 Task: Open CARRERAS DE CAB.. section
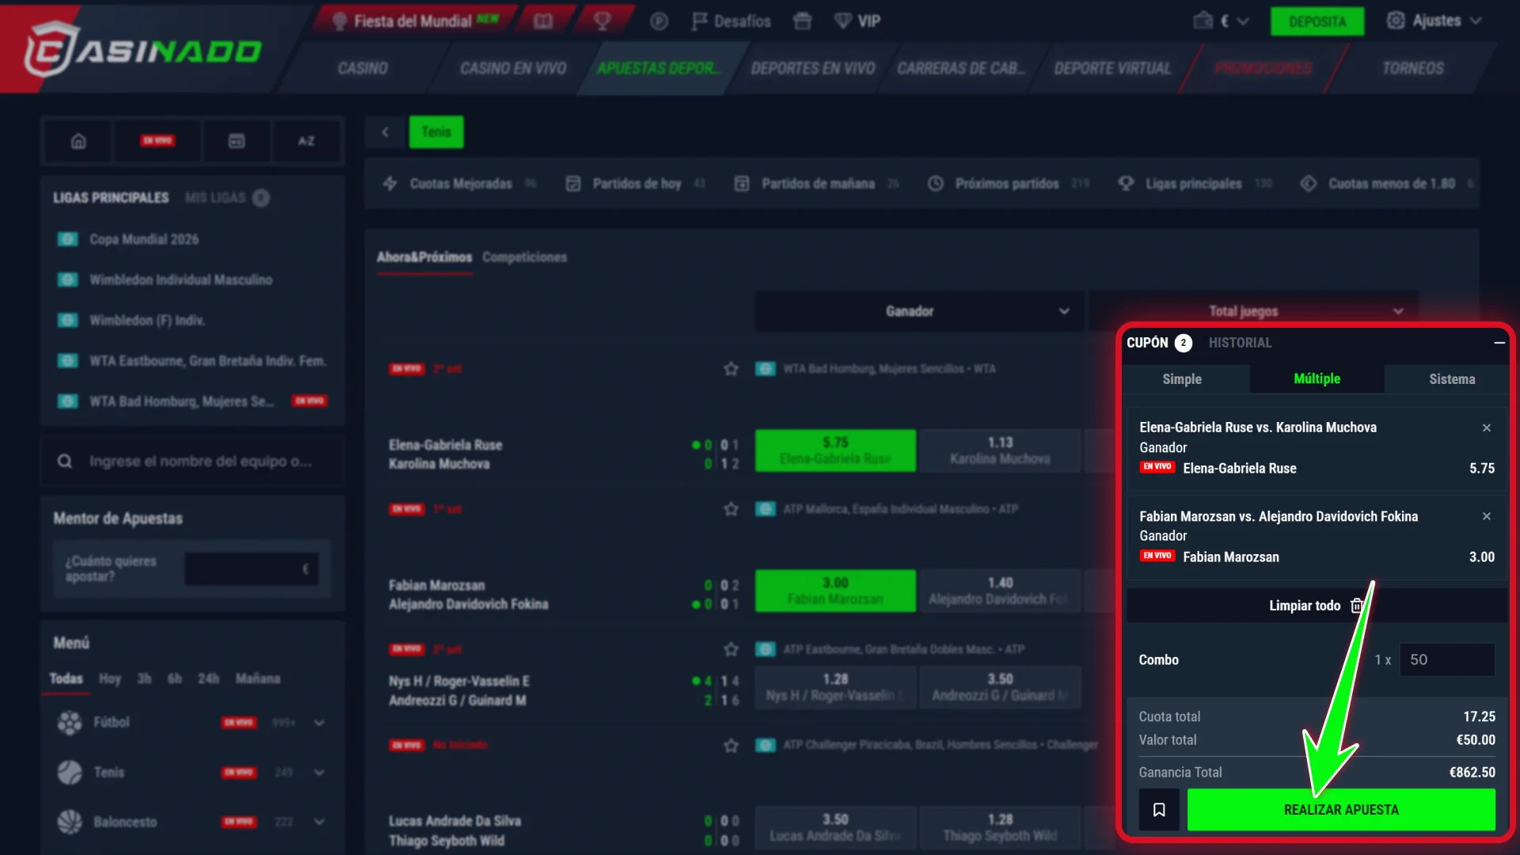[960, 68]
